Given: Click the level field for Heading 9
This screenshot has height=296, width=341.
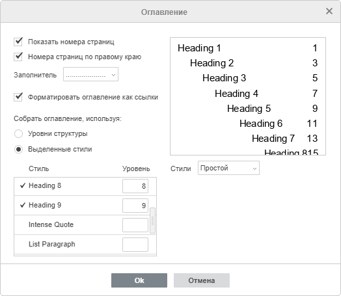Looking at the screenshot, I should tap(135, 206).
